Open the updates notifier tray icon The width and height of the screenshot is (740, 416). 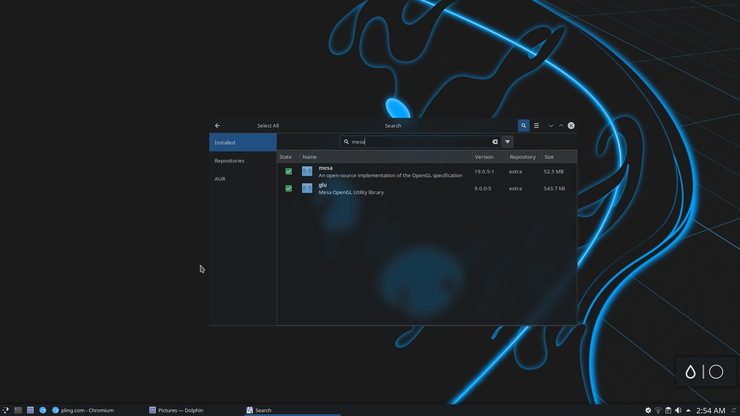click(648, 410)
